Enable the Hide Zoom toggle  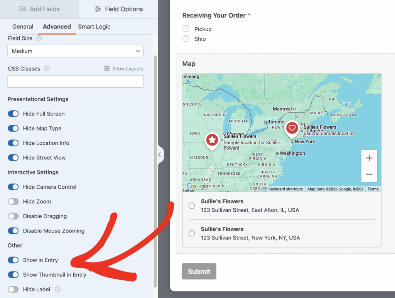pos(14,201)
